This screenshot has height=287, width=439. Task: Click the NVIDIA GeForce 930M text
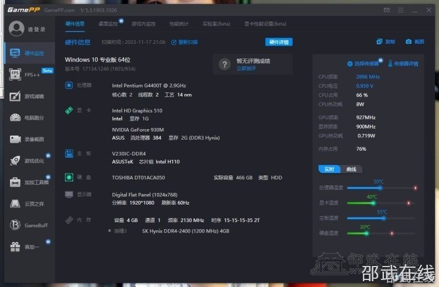138,130
